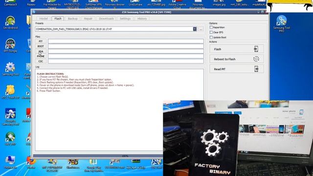Open the SoftEther VPN Client Manager shortcut
Image resolution: width=313 pixels, height=176 pixels.
(x=93, y=4)
